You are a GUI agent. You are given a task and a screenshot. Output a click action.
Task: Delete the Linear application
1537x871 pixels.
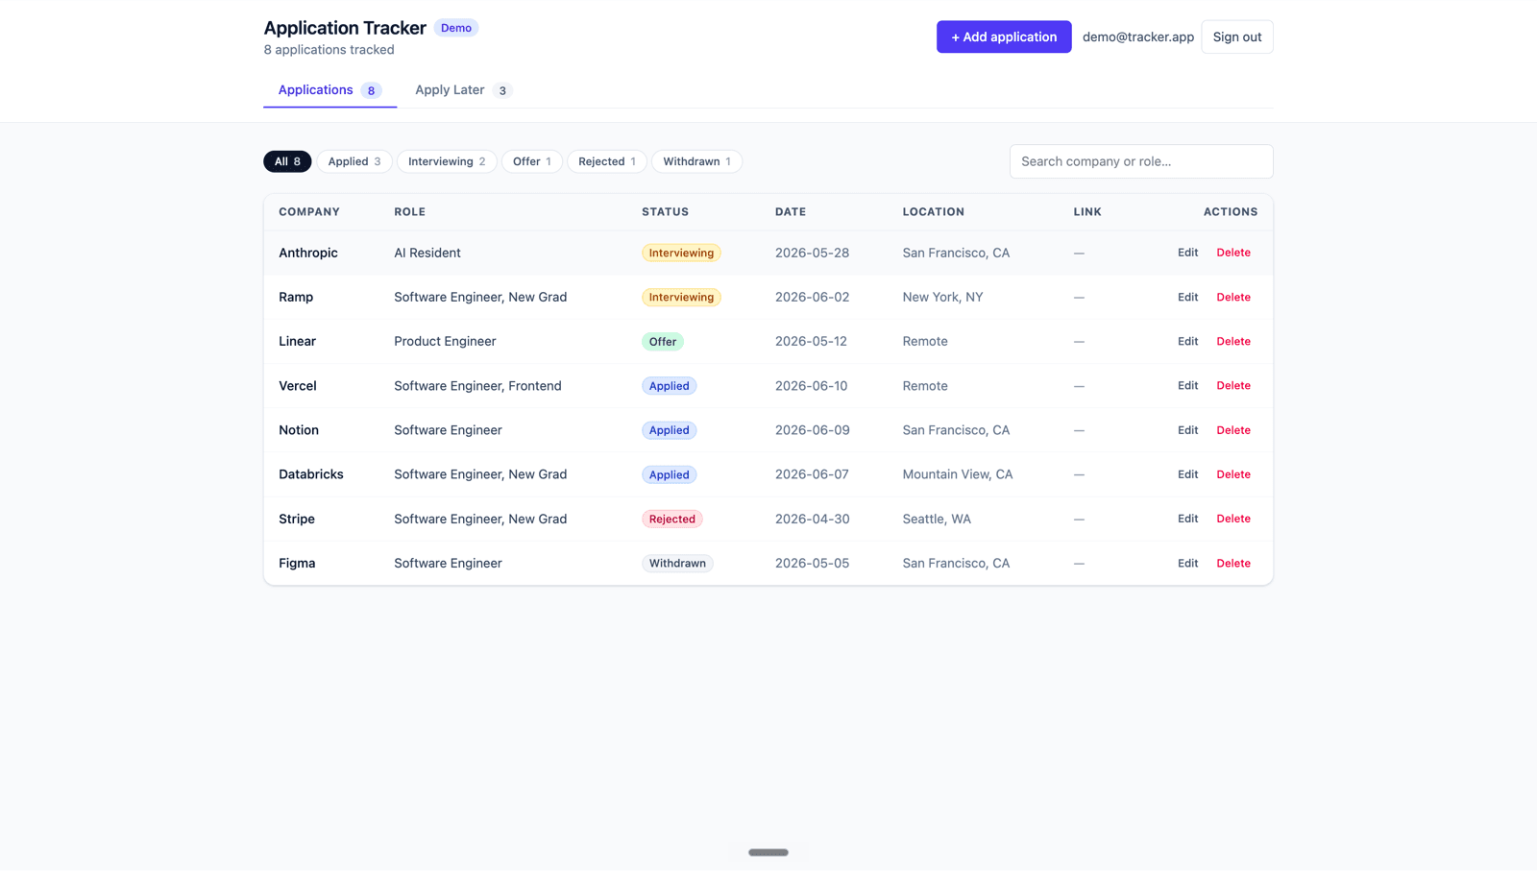click(x=1233, y=341)
